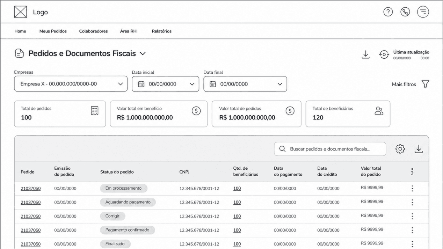Open the help question mark icon
The width and height of the screenshot is (443, 249).
[x=388, y=12]
